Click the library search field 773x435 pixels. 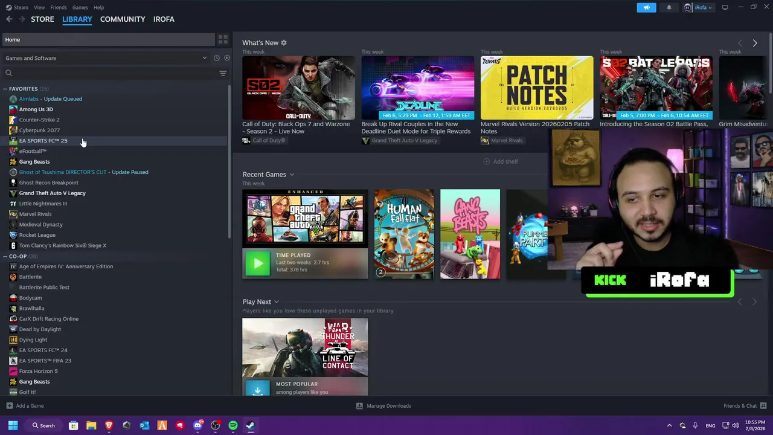tap(109, 73)
